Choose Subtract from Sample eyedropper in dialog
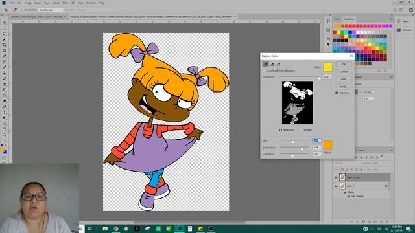The height and width of the screenshot is (233, 415). point(279,64)
